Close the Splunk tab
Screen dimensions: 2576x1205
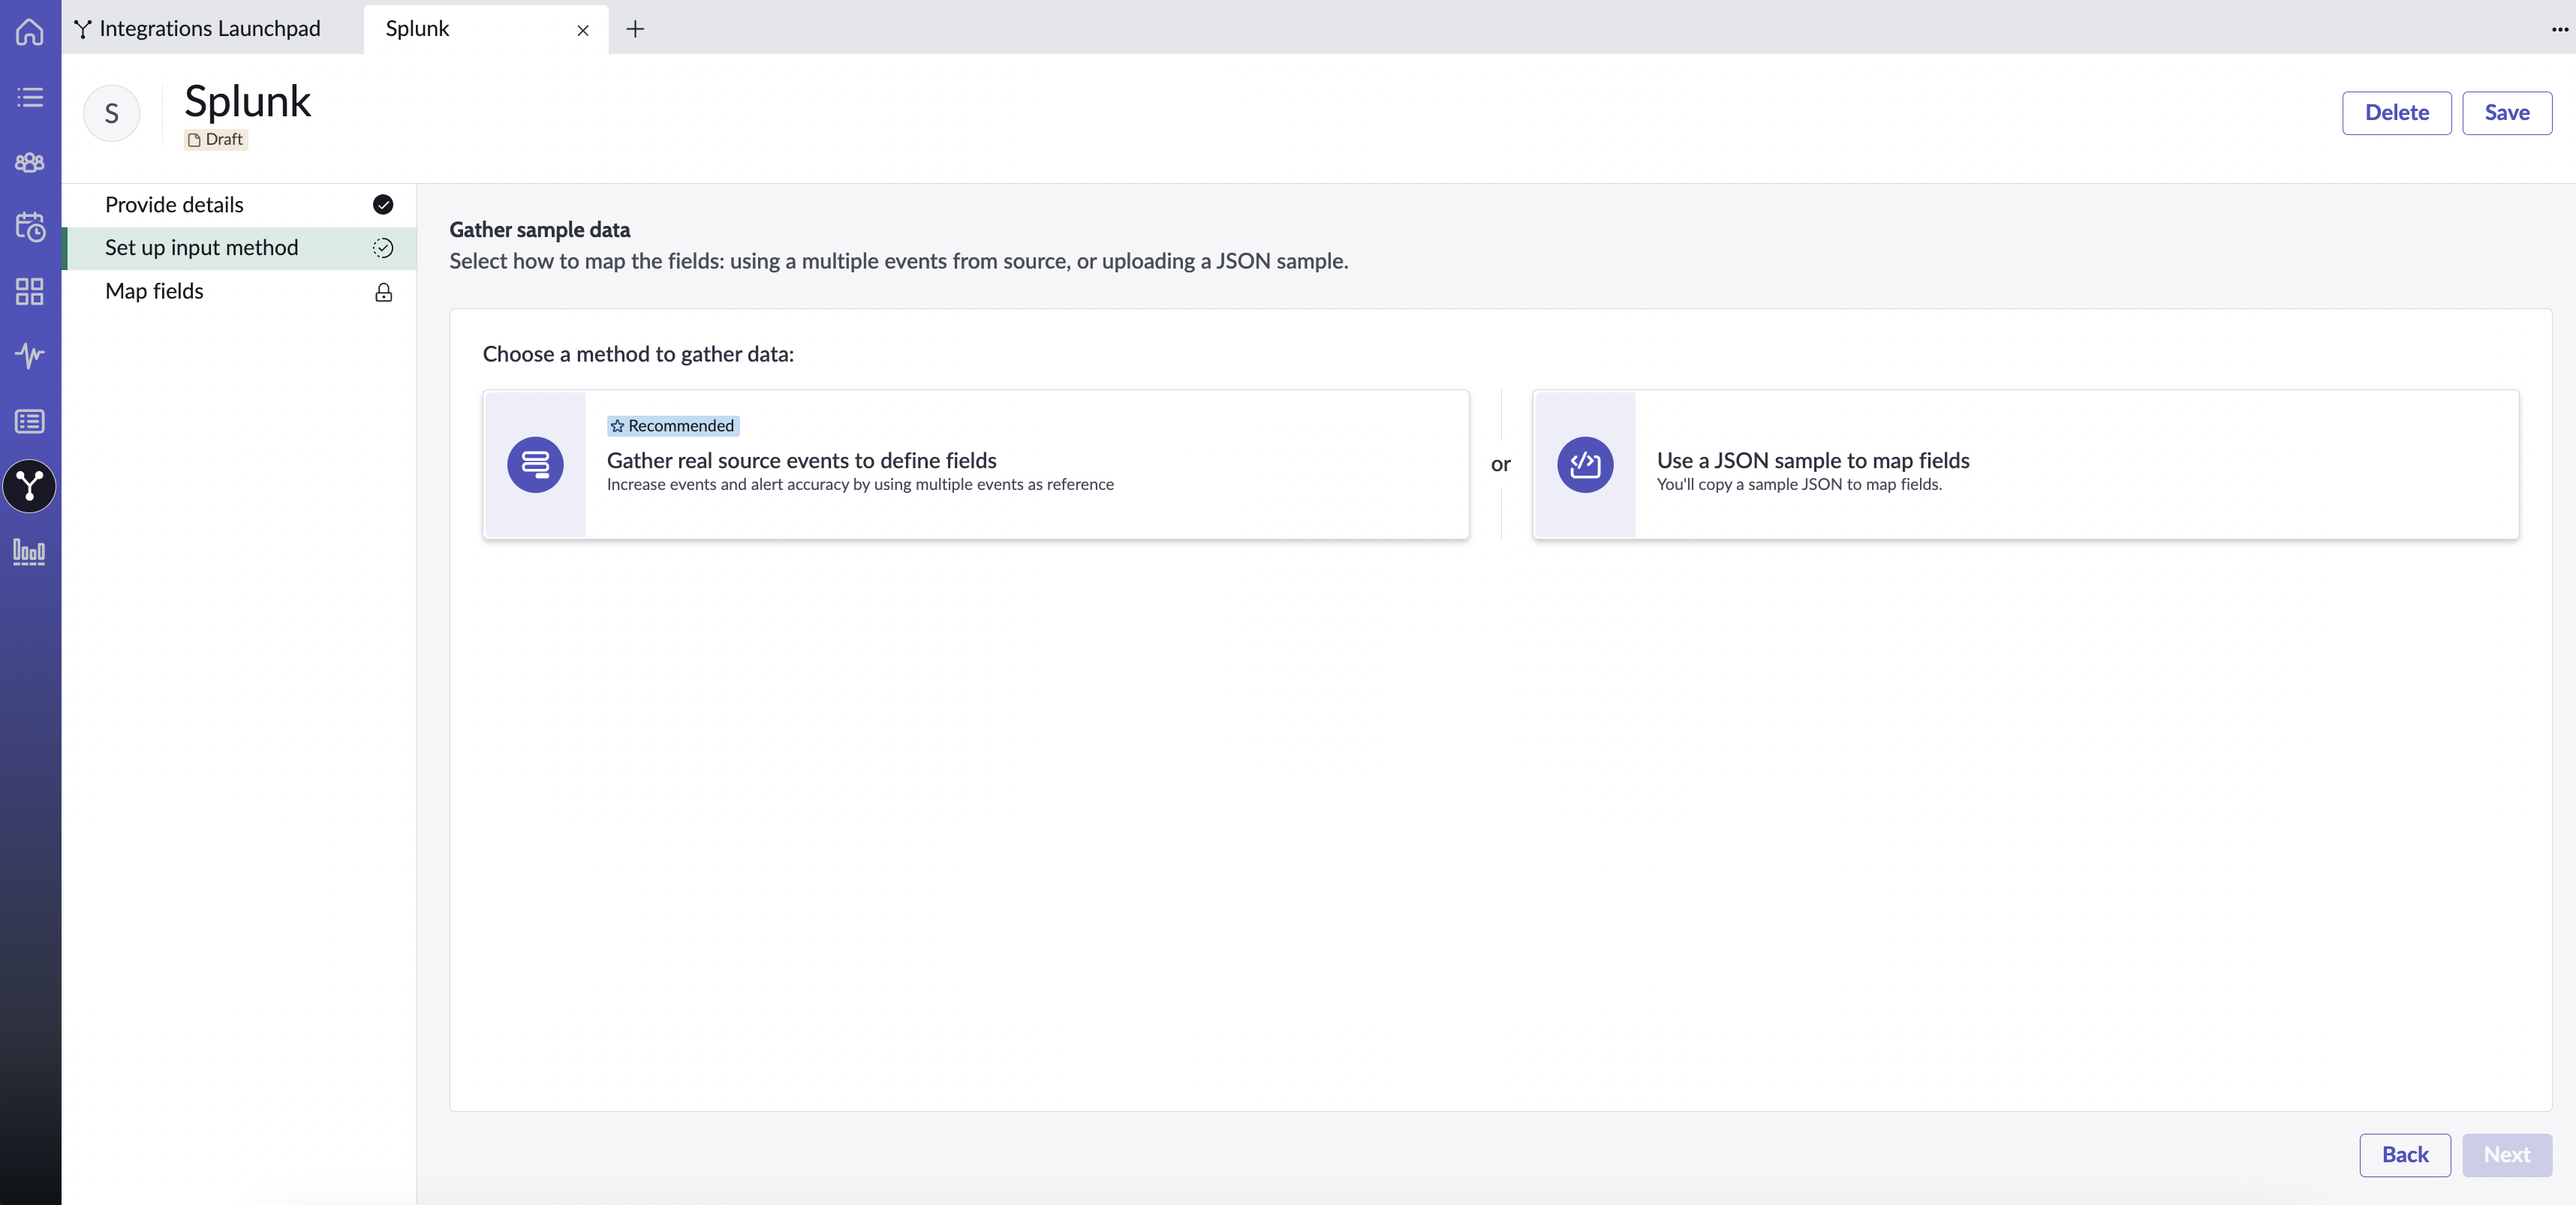583,30
